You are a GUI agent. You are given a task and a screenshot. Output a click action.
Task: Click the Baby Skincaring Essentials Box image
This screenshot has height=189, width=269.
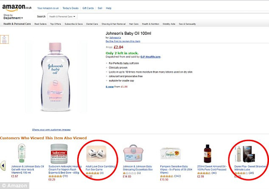coord(132,153)
